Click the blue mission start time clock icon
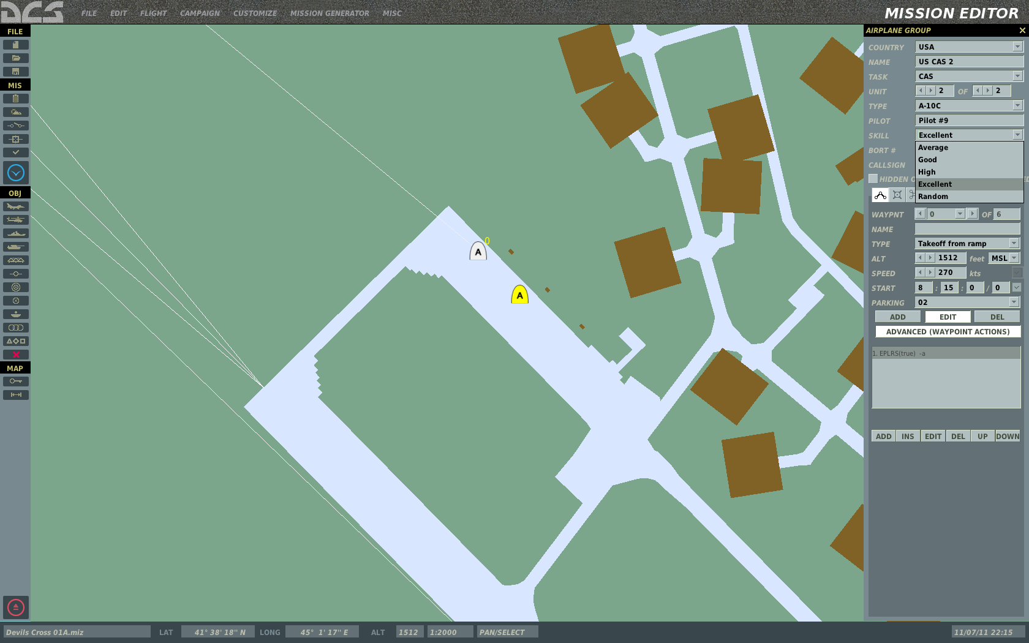Image resolution: width=1029 pixels, height=643 pixels. click(x=16, y=173)
